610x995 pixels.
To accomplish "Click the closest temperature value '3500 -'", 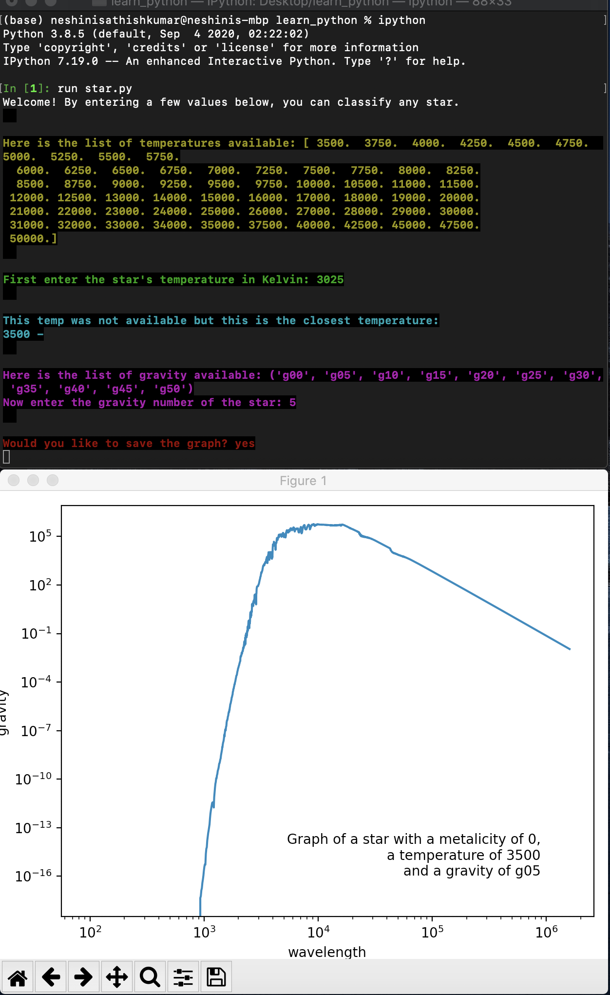I will (23, 334).
